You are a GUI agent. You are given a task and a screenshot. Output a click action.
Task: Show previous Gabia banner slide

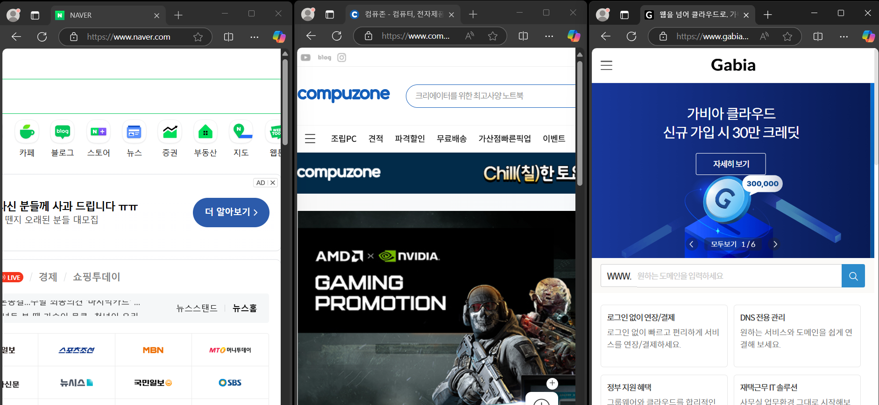(691, 244)
